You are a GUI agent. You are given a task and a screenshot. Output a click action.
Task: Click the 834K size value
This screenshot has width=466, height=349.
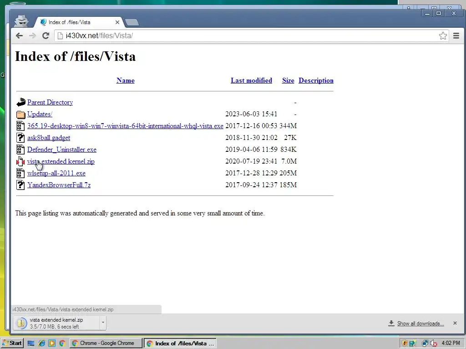[288, 150]
